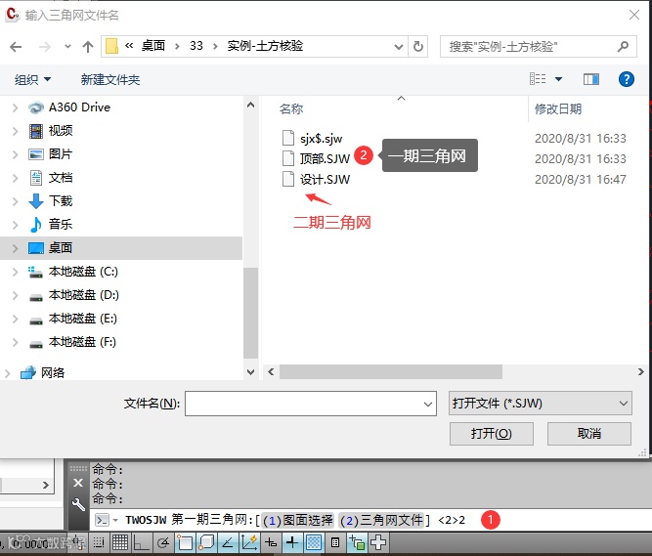The width and height of the screenshot is (652, 556).
Task: Click the search magnifier icon
Action: coord(623,47)
